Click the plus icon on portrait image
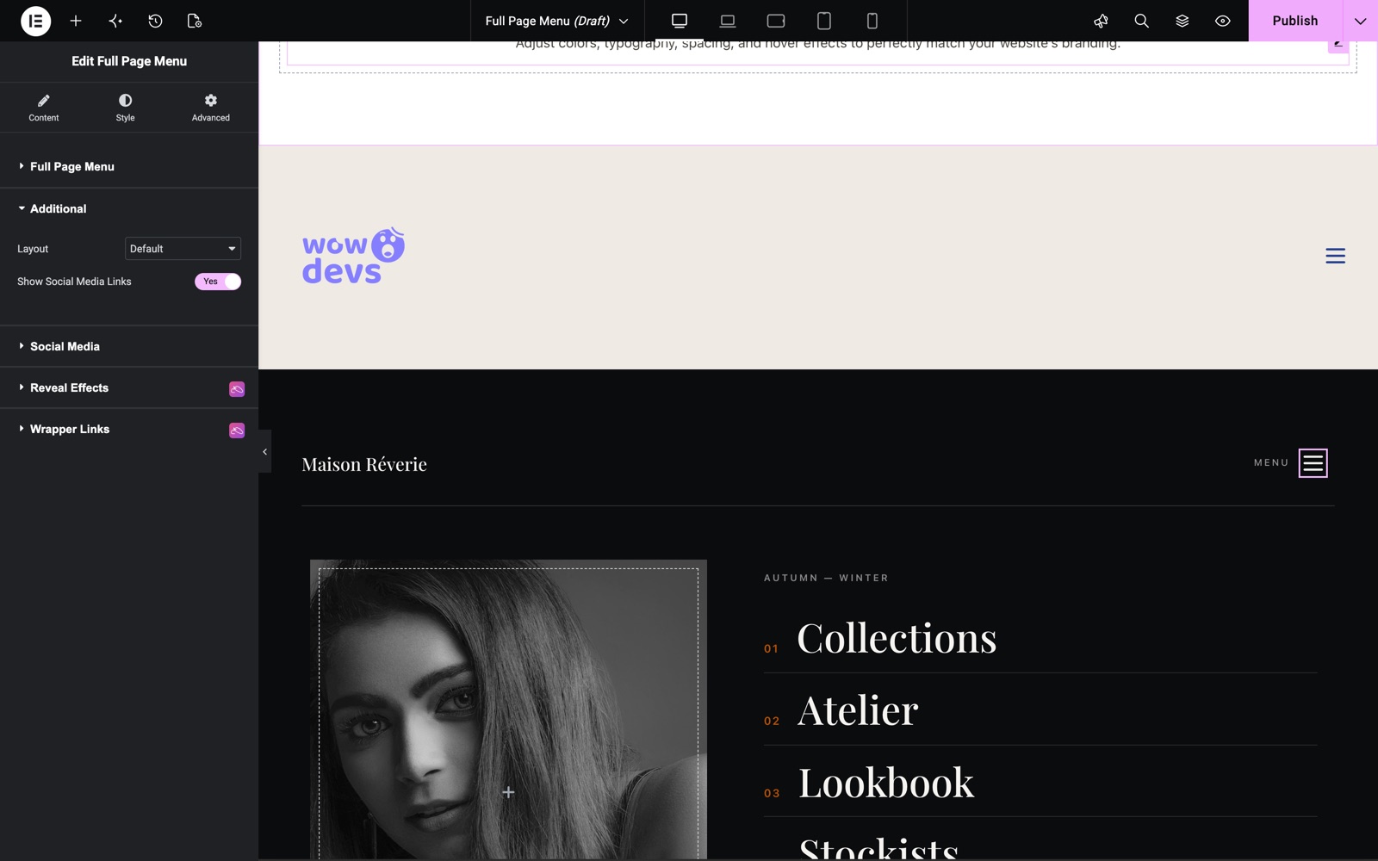The height and width of the screenshot is (861, 1378). pos(508,792)
